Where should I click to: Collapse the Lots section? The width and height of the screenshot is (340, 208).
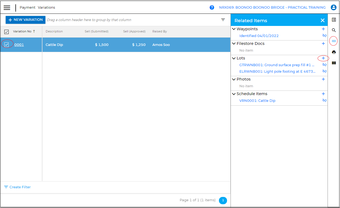(234, 58)
